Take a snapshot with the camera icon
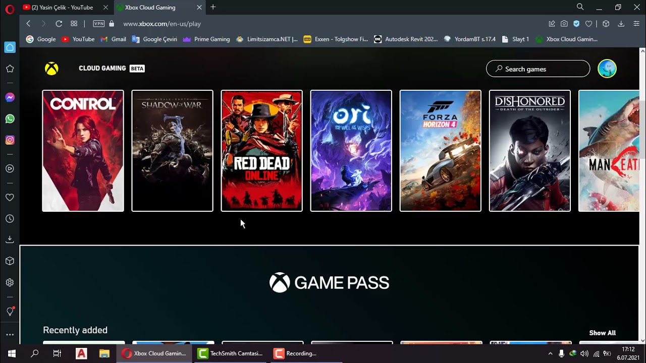 point(564,24)
